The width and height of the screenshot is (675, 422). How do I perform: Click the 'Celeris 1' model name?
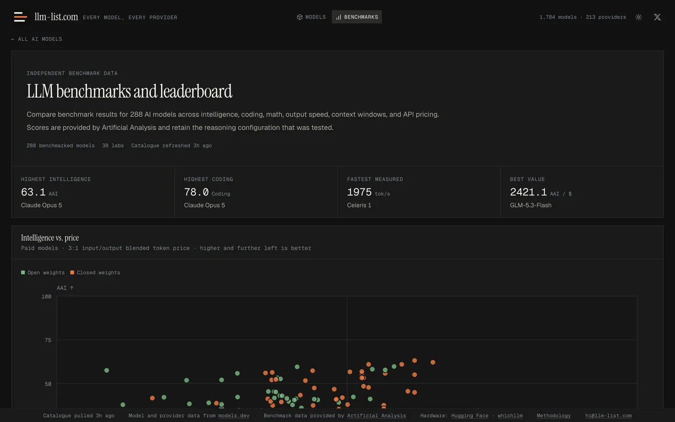(359, 205)
